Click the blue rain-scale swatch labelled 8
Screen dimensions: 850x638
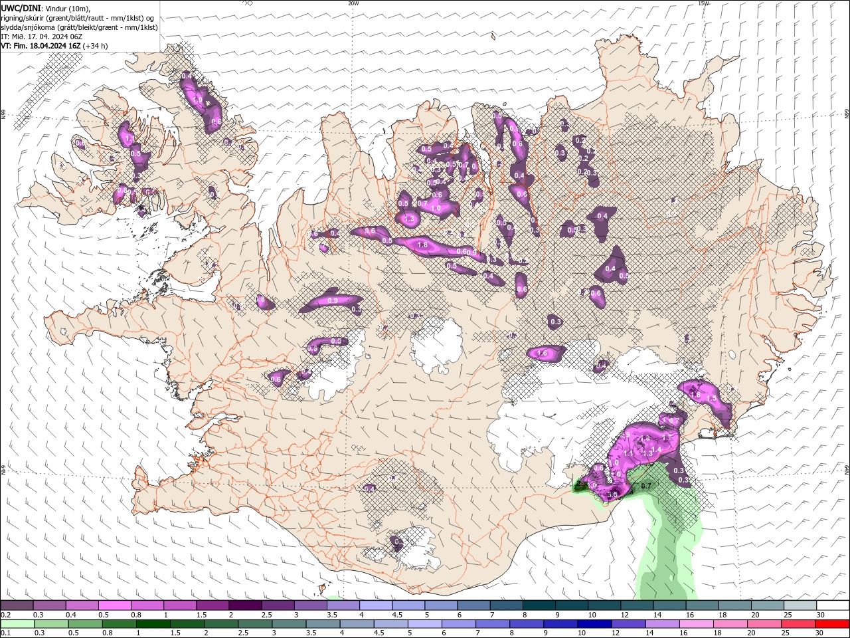526,624
